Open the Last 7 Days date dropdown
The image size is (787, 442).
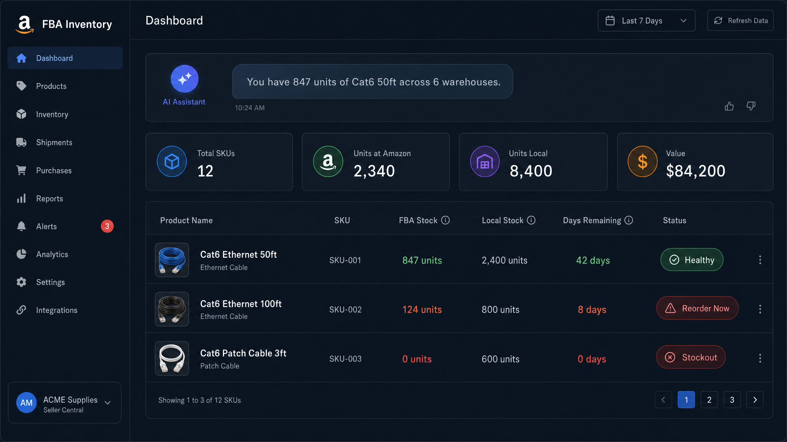(646, 21)
